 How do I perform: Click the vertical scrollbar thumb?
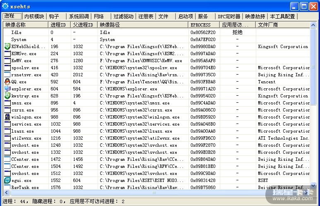point(313,67)
